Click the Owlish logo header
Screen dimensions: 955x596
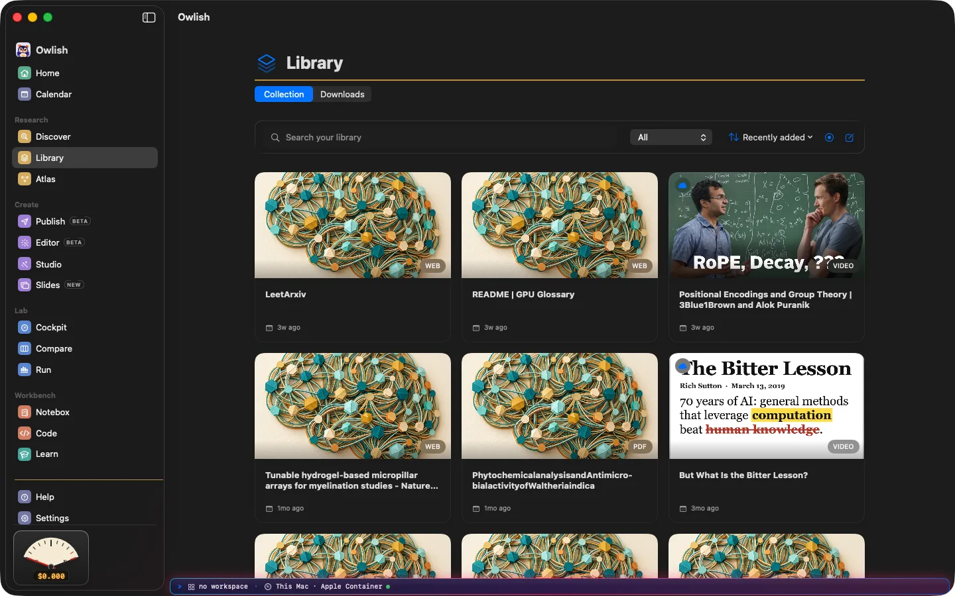click(x=42, y=50)
